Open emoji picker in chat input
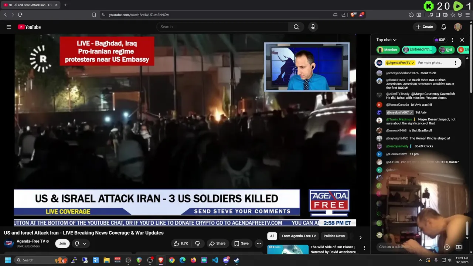 [447, 247]
